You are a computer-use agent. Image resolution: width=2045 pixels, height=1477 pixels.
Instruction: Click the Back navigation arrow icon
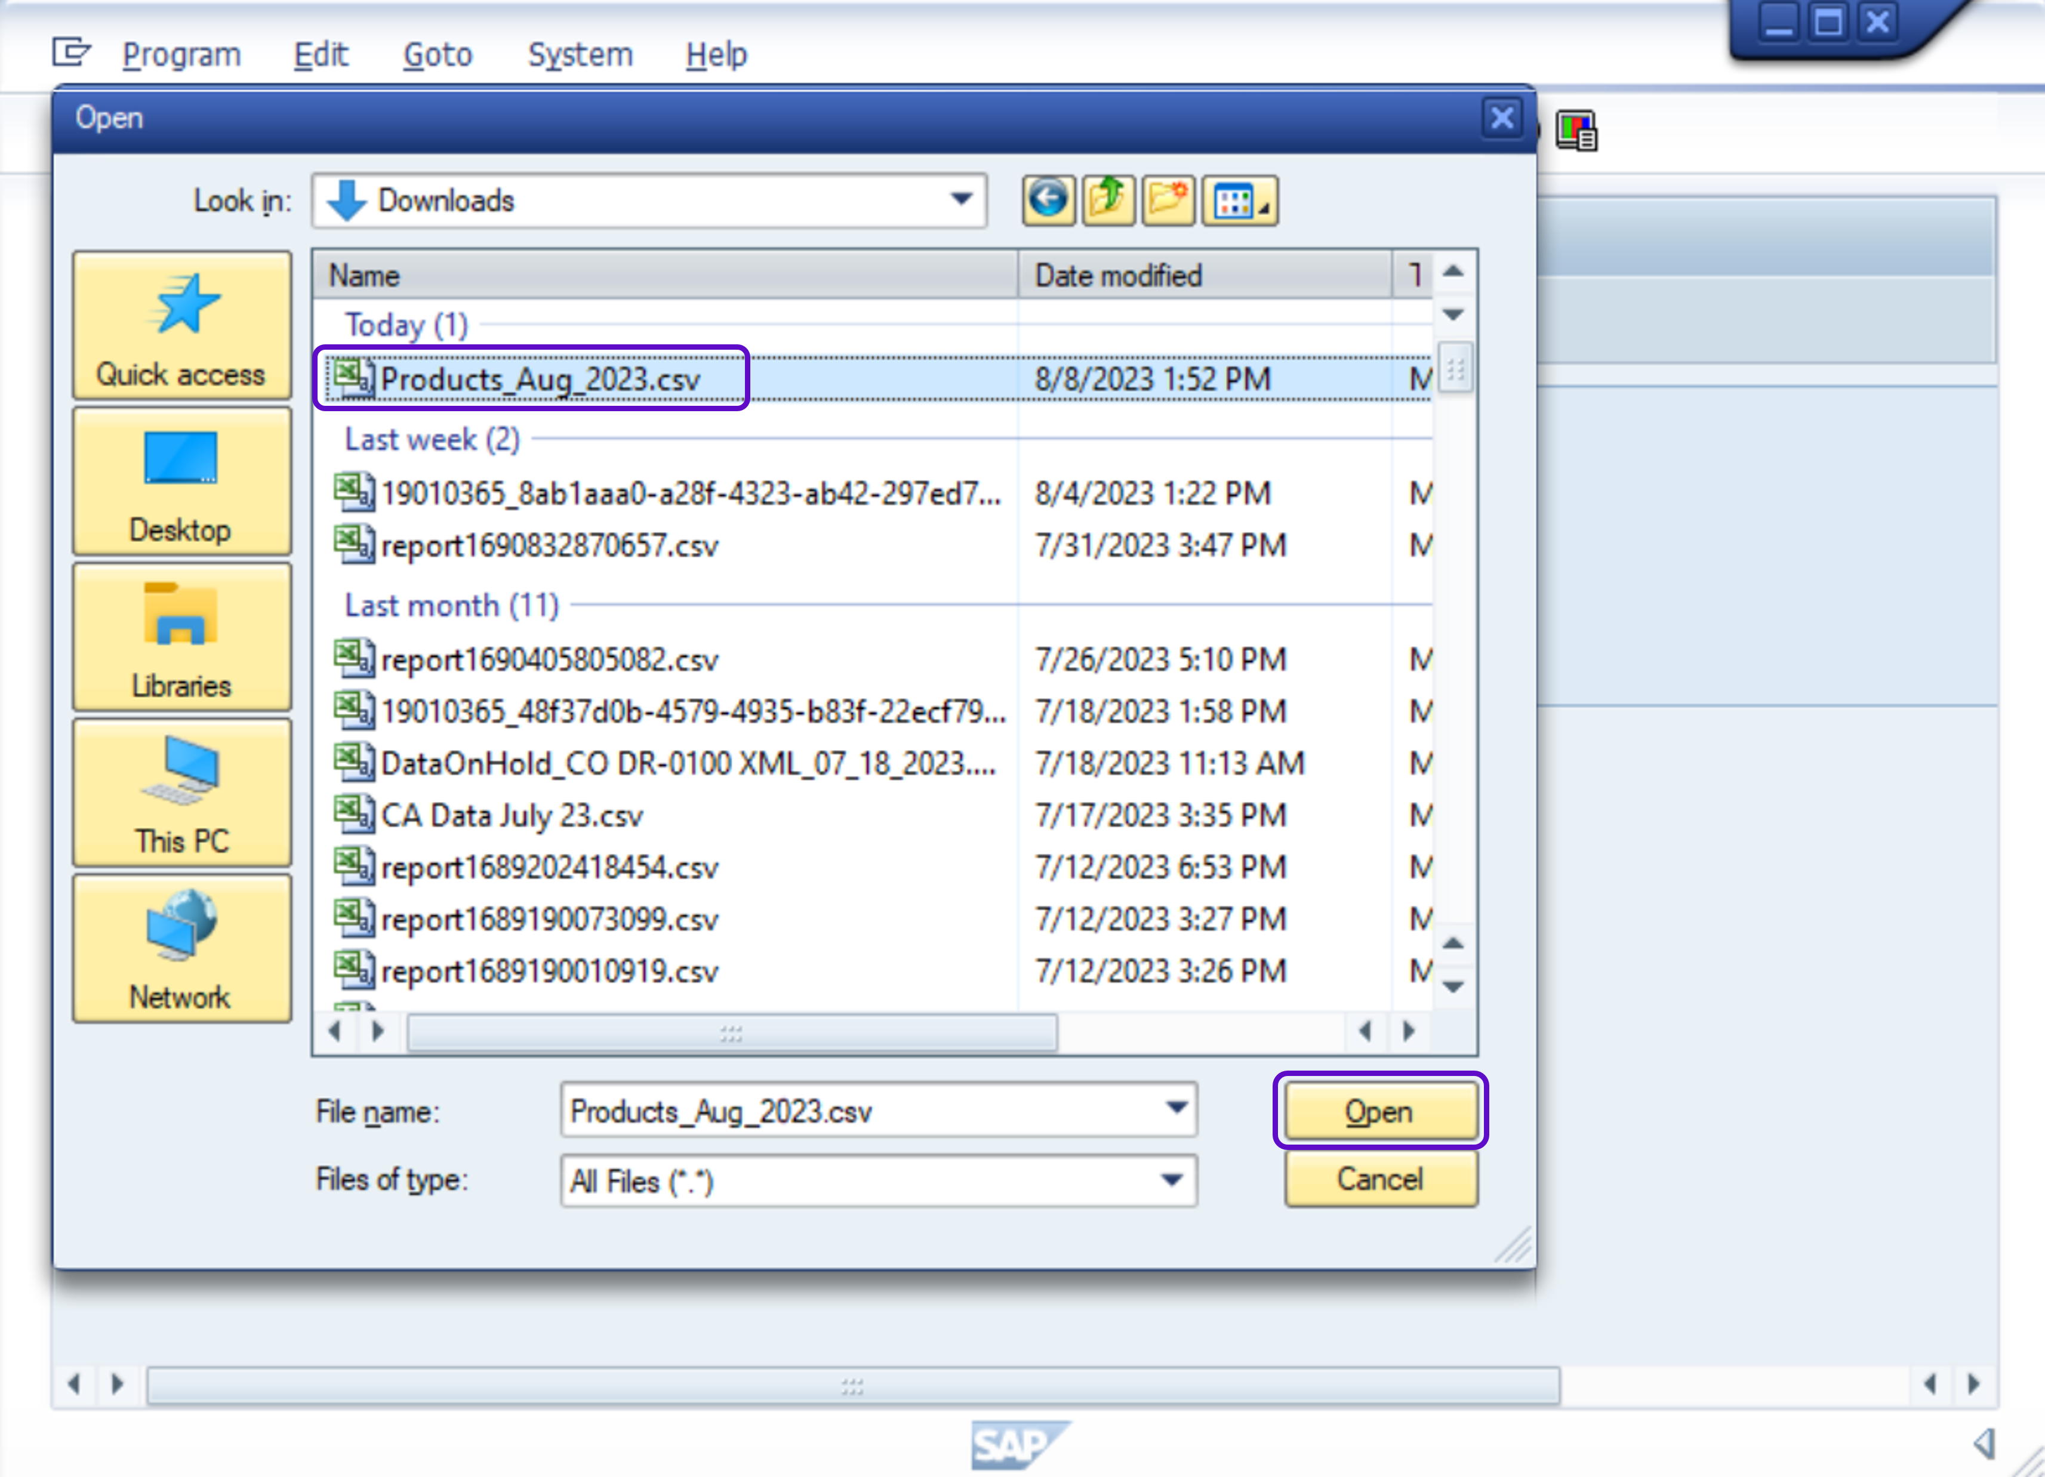[x=1047, y=199]
